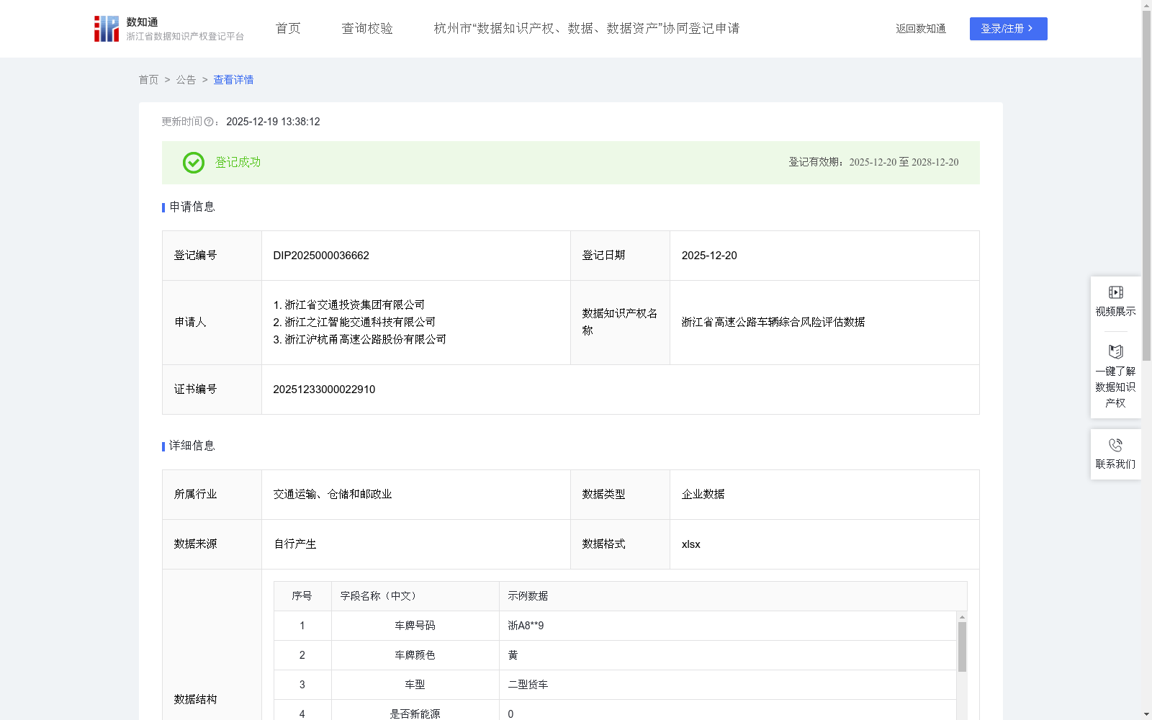Click registration date 2025-12-20 value

pos(709,256)
